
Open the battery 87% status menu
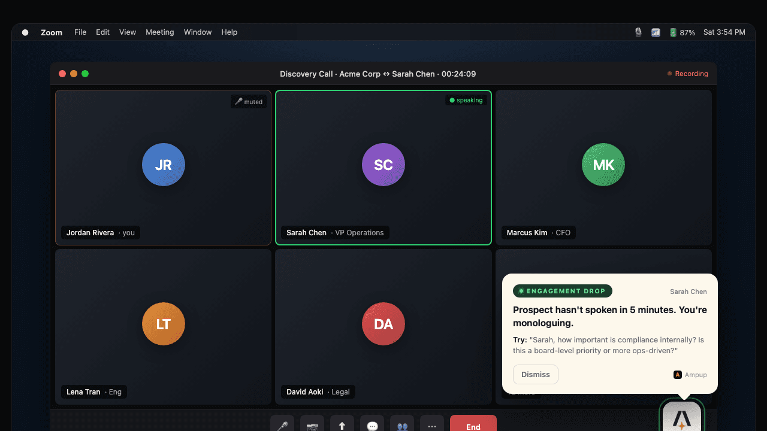(x=681, y=32)
